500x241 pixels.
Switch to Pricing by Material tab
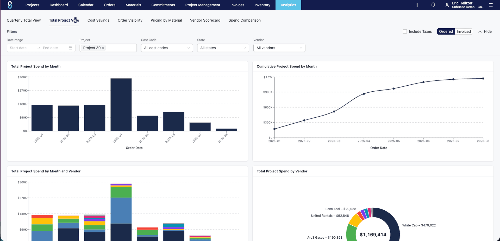166,20
